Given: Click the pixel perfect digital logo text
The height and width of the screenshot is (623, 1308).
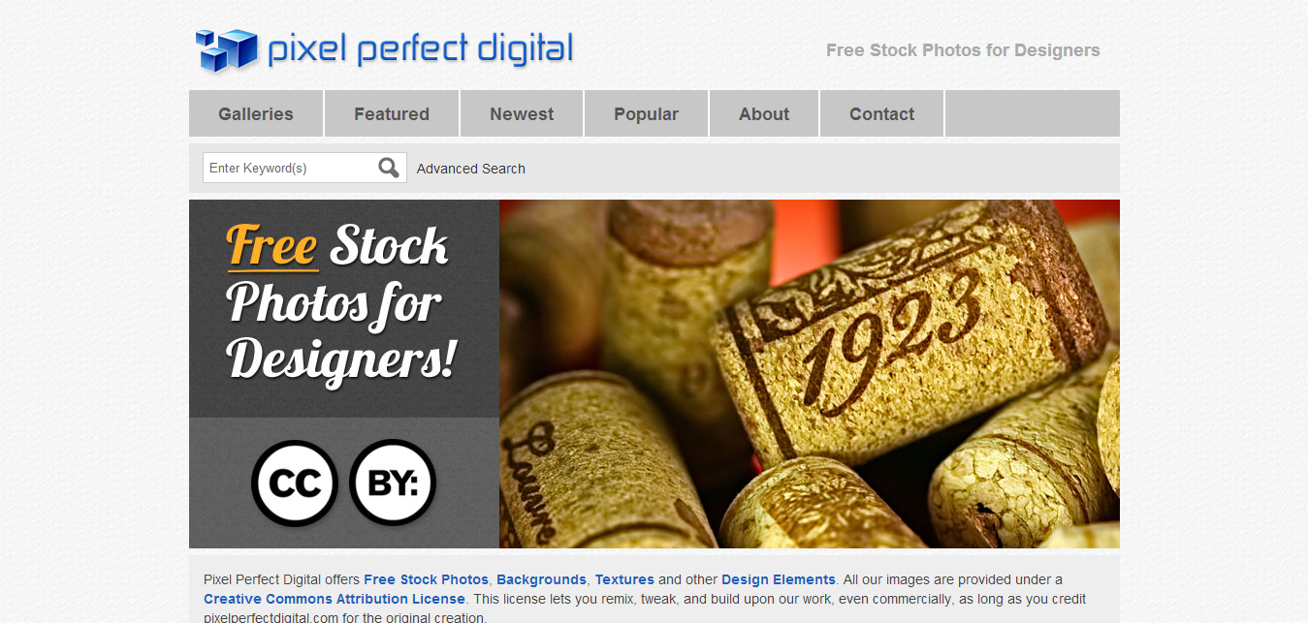Looking at the screenshot, I should [420, 49].
